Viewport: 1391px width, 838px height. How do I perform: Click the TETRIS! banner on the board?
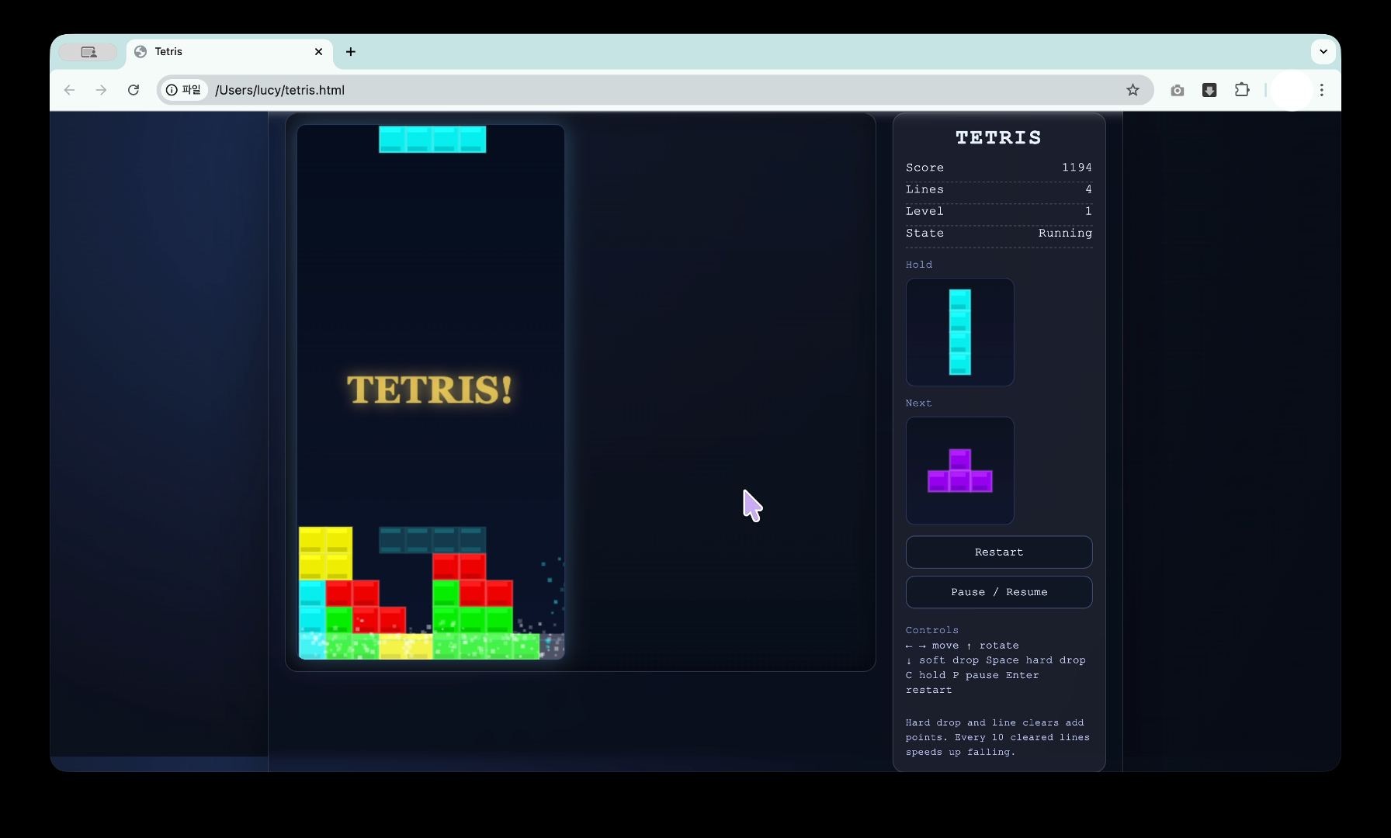(430, 390)
